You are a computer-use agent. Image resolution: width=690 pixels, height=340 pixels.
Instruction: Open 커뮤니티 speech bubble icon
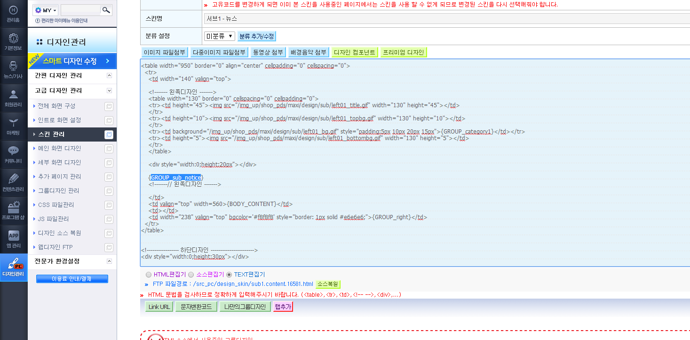coord(13,151)
